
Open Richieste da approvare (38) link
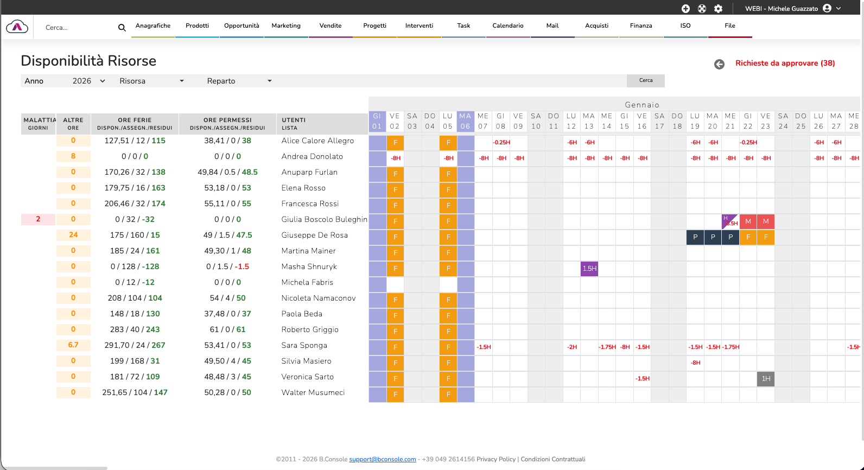click(785, 63)
